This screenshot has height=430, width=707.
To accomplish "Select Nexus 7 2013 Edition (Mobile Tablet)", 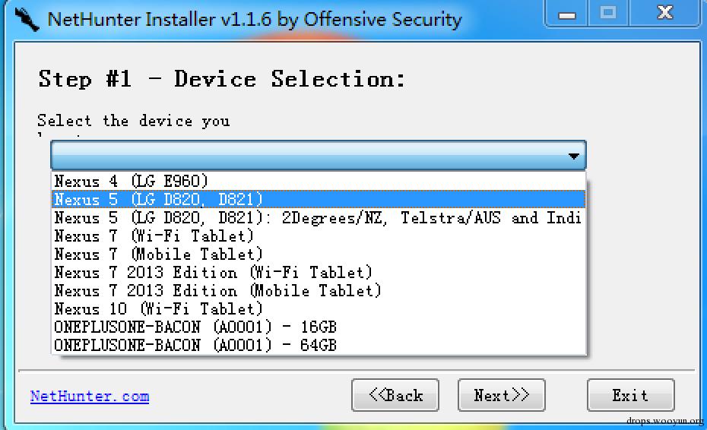I will 319,291.
